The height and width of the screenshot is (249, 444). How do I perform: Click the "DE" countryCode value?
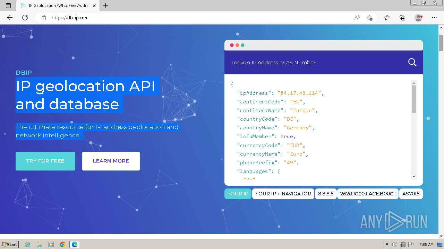coord(290,119)
